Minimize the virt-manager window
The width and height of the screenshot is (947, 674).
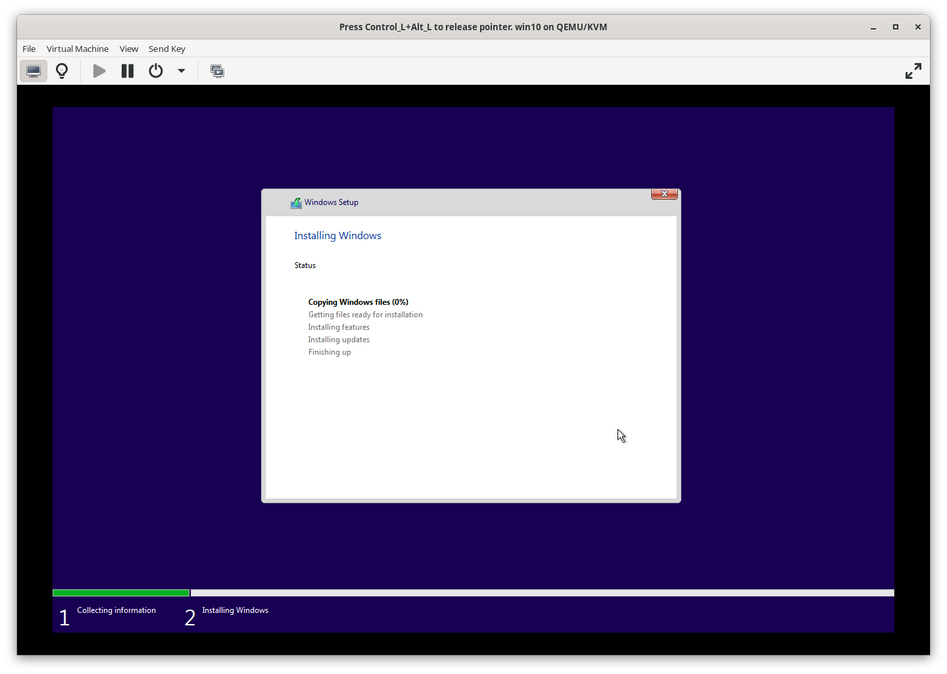(873, 27)
